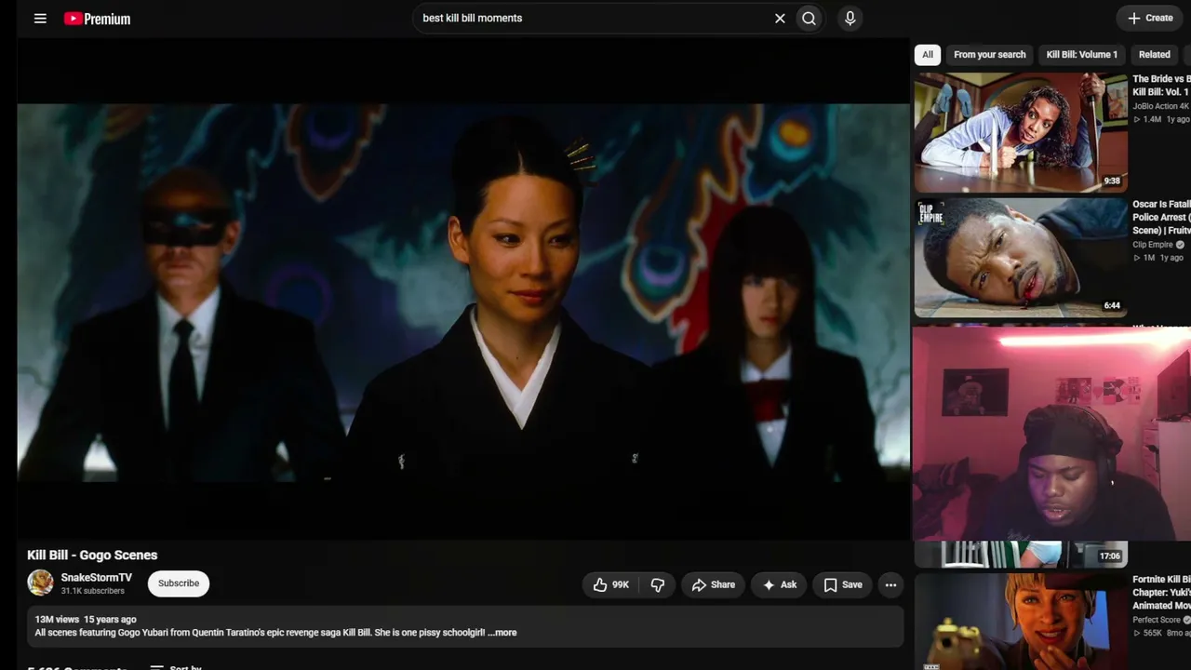Open the Fortnite Kill Bill video thumbnail
Image resolution: width=1191 pixels, height=670 pixels.
[1020, 622]
